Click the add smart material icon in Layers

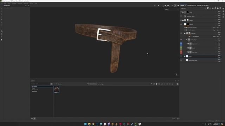coord(215,8)
